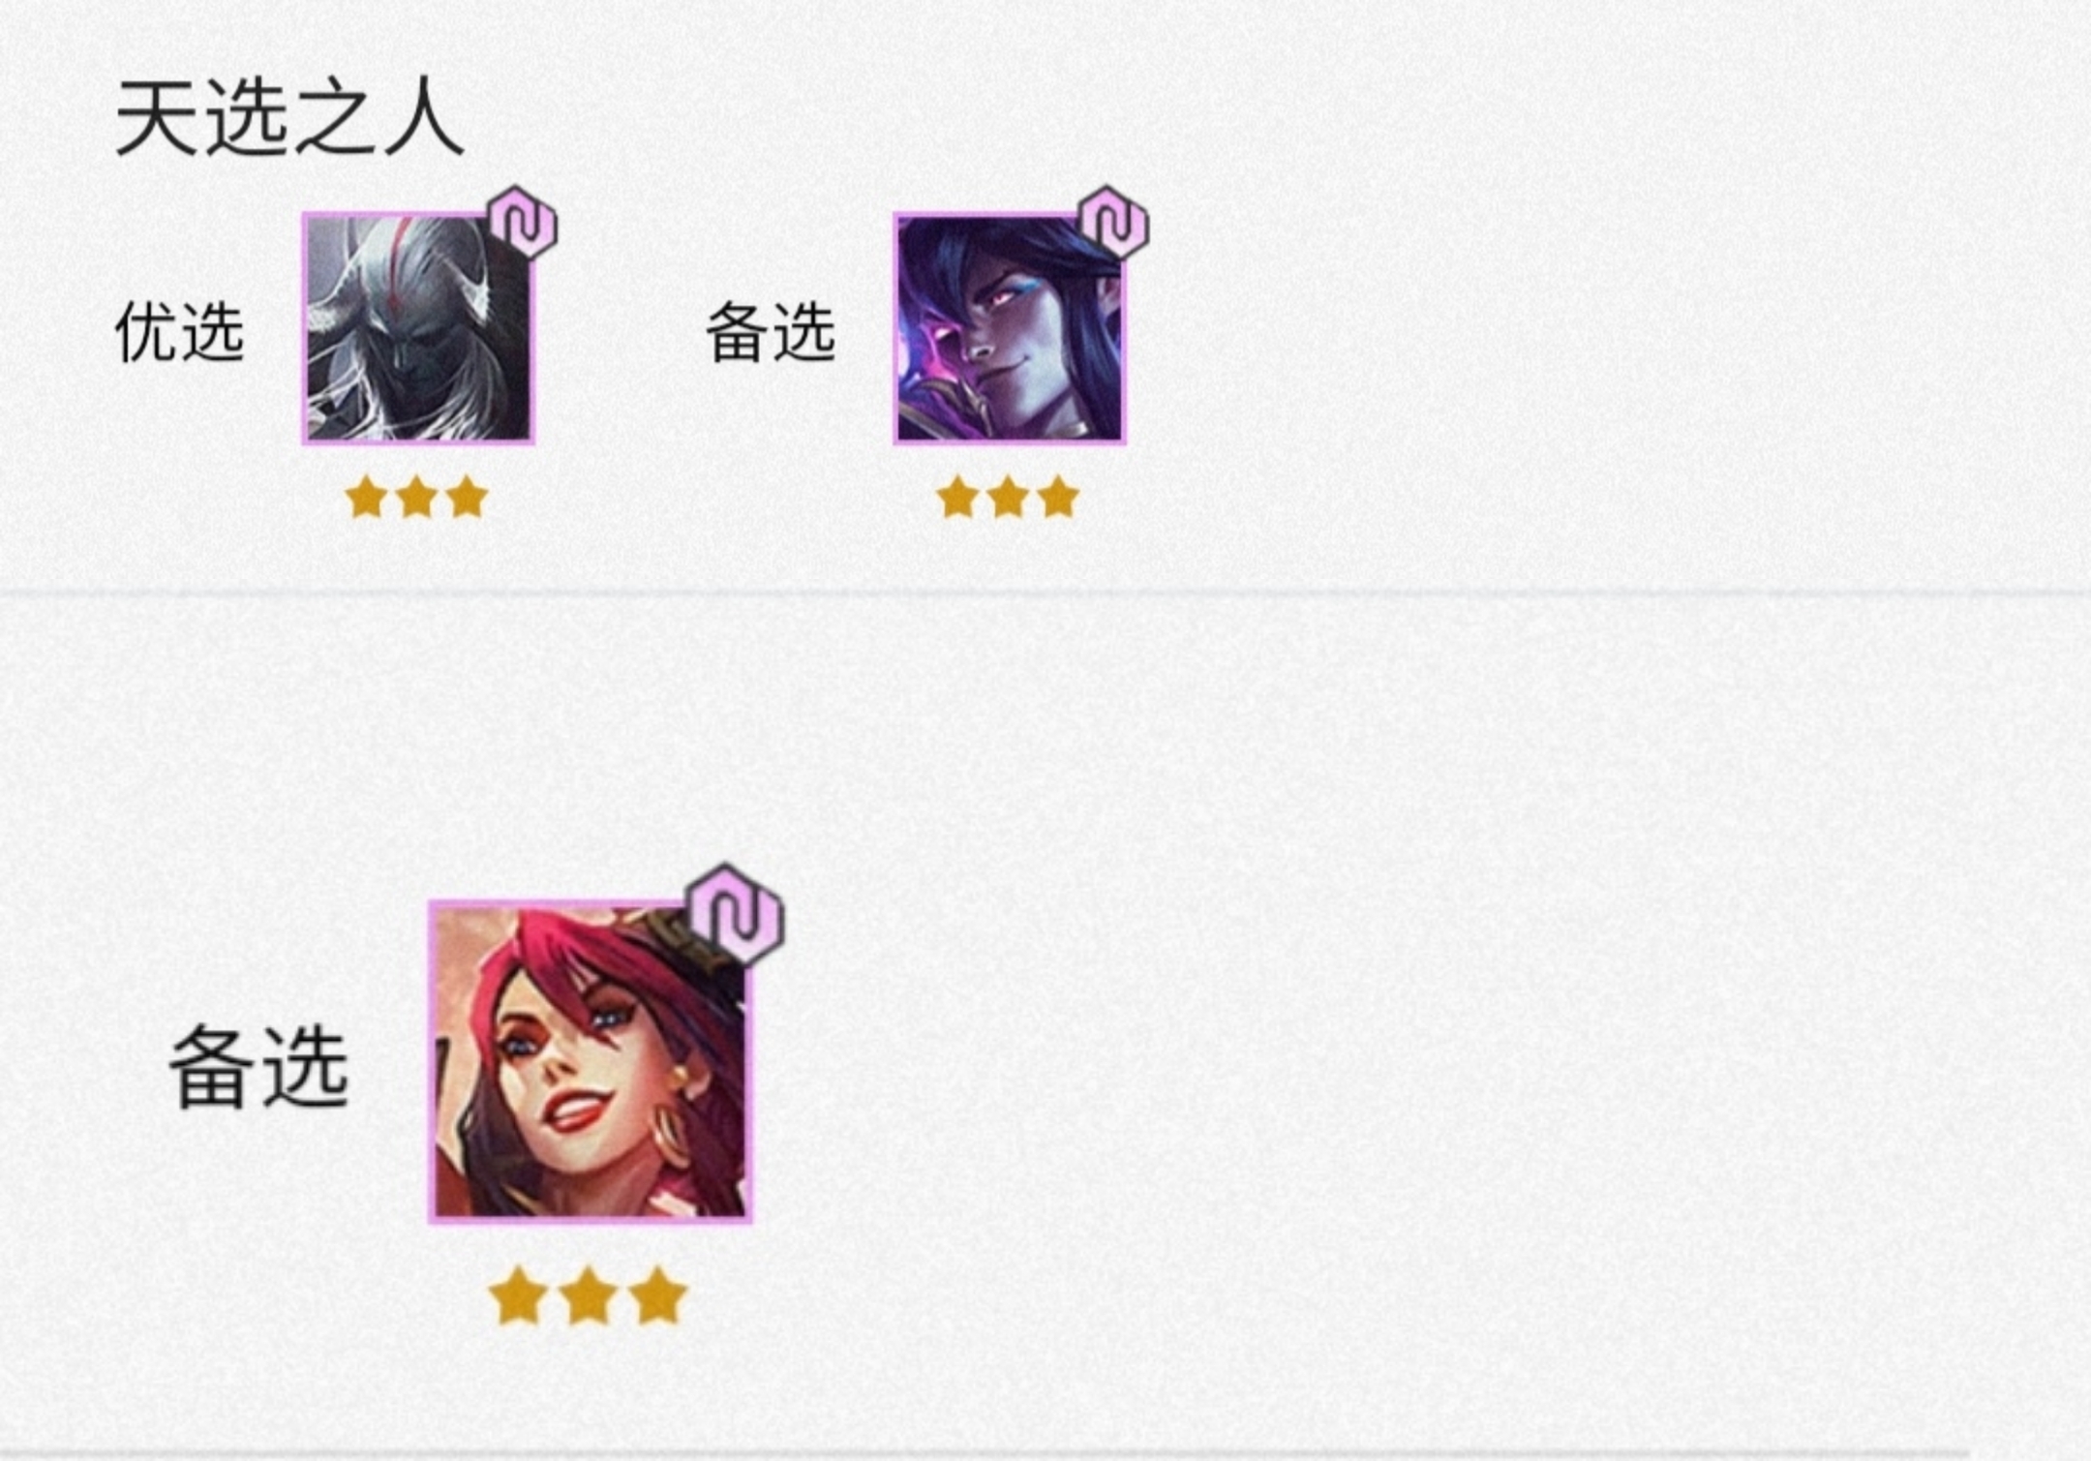Click the chosen badge on blue-haired champion
The image size is (2091, 1461).
click(x=1114, y=224)
